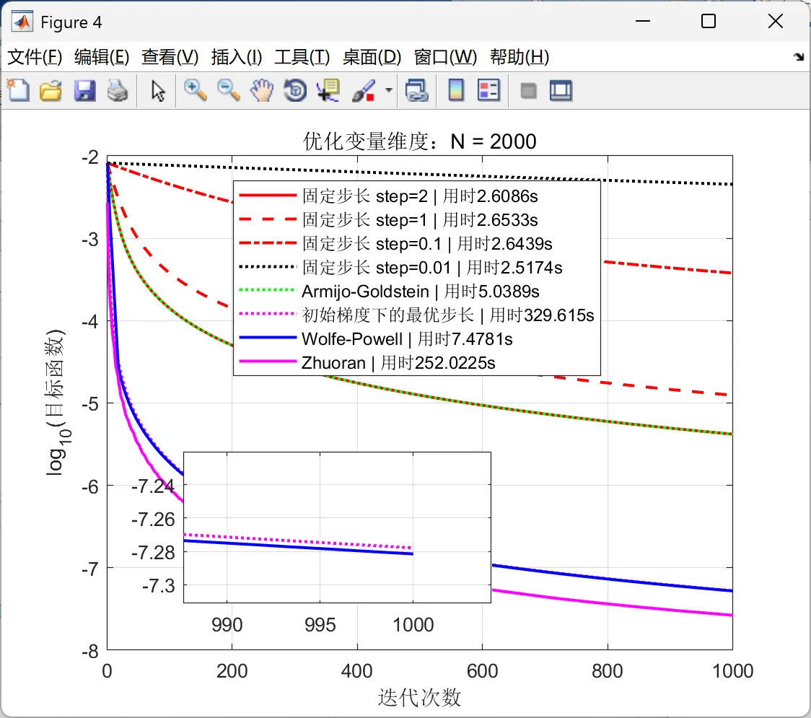Expand the brush color dropdown arrow
811x718 pixels.
[389, 90]
